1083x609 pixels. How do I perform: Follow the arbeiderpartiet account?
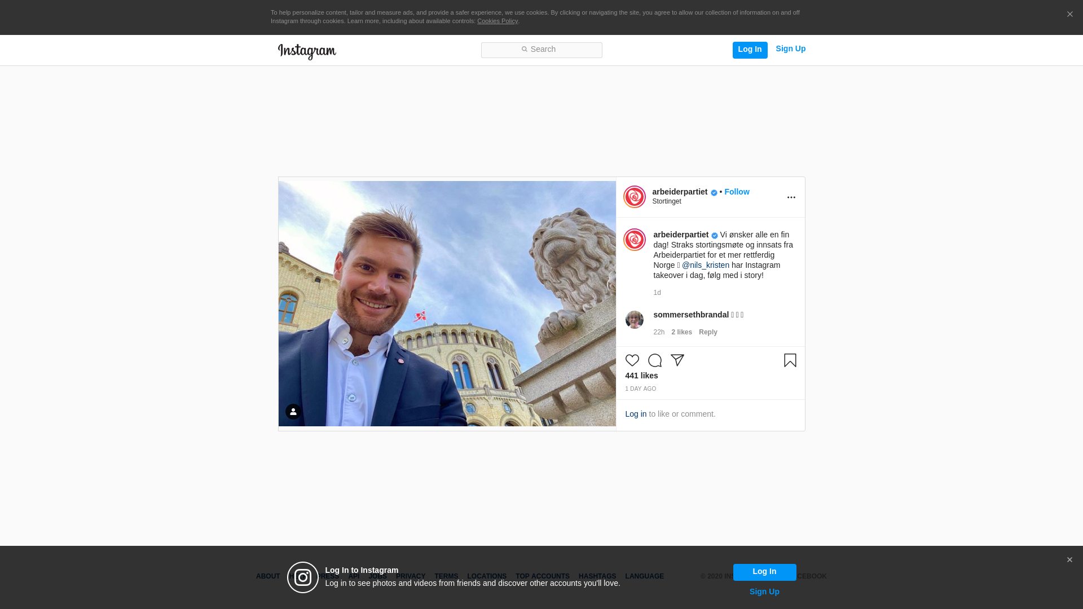click(x=737, y=192)
